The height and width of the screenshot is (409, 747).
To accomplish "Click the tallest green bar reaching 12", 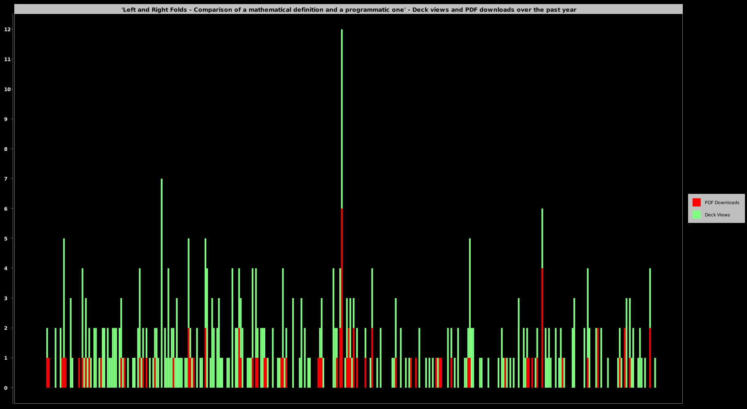I will [x=342, y=119].
